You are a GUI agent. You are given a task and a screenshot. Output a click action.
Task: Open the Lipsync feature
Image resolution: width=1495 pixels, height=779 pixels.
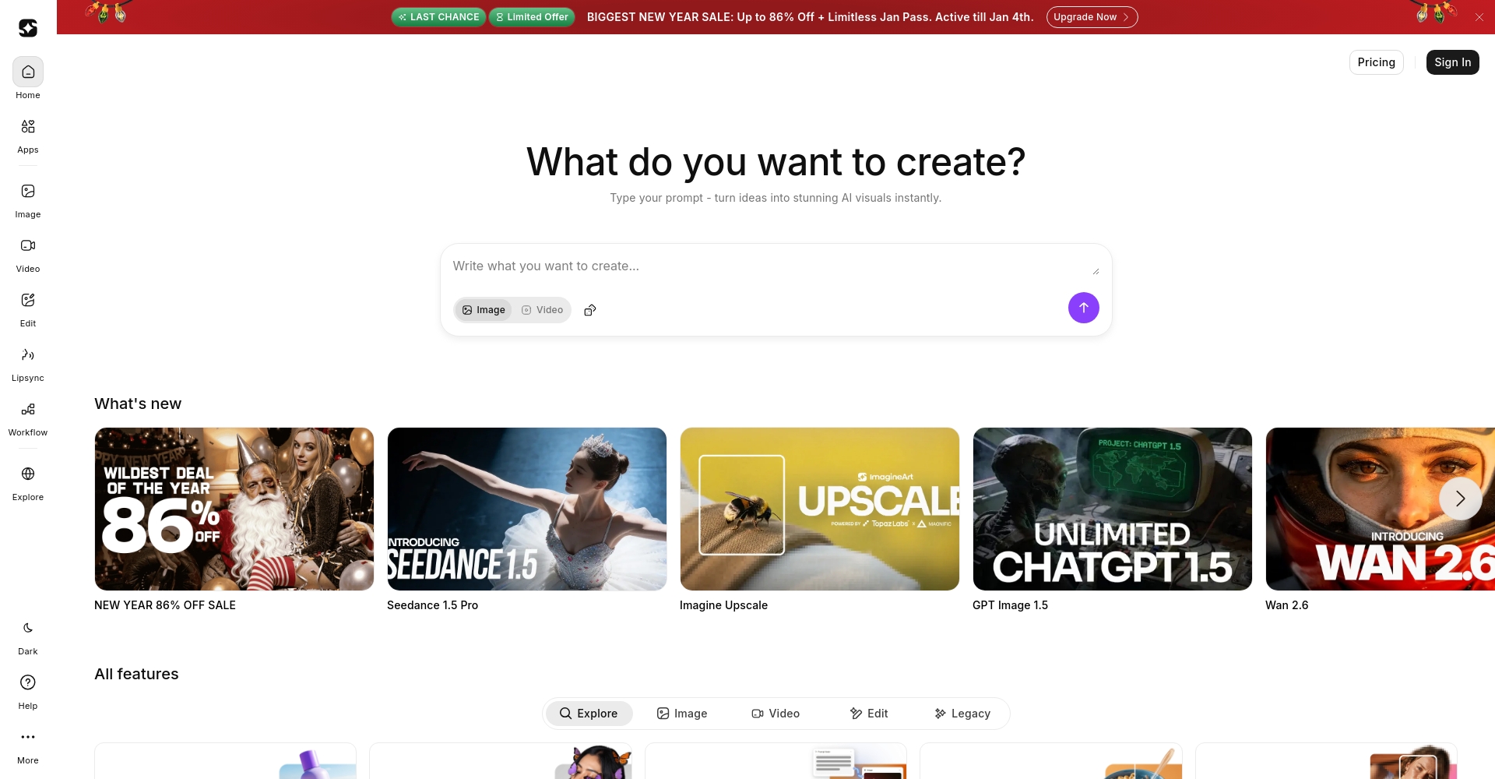(x=27, y=363)
